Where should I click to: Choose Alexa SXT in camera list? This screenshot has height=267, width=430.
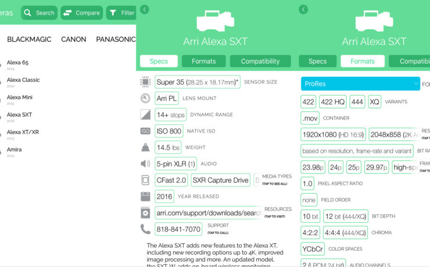(x=19, y=115)
